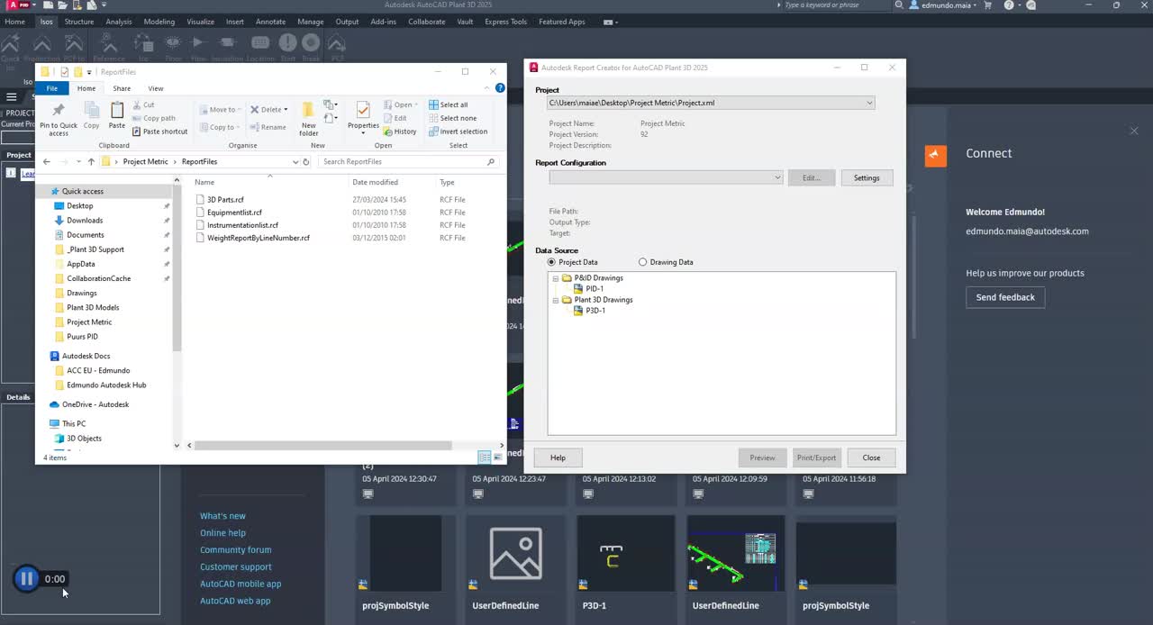Click the History icon in Explorer ribbon
The width and height of the screenshot is (1153, 625).
pyautogui.click(x=403, y=131)
